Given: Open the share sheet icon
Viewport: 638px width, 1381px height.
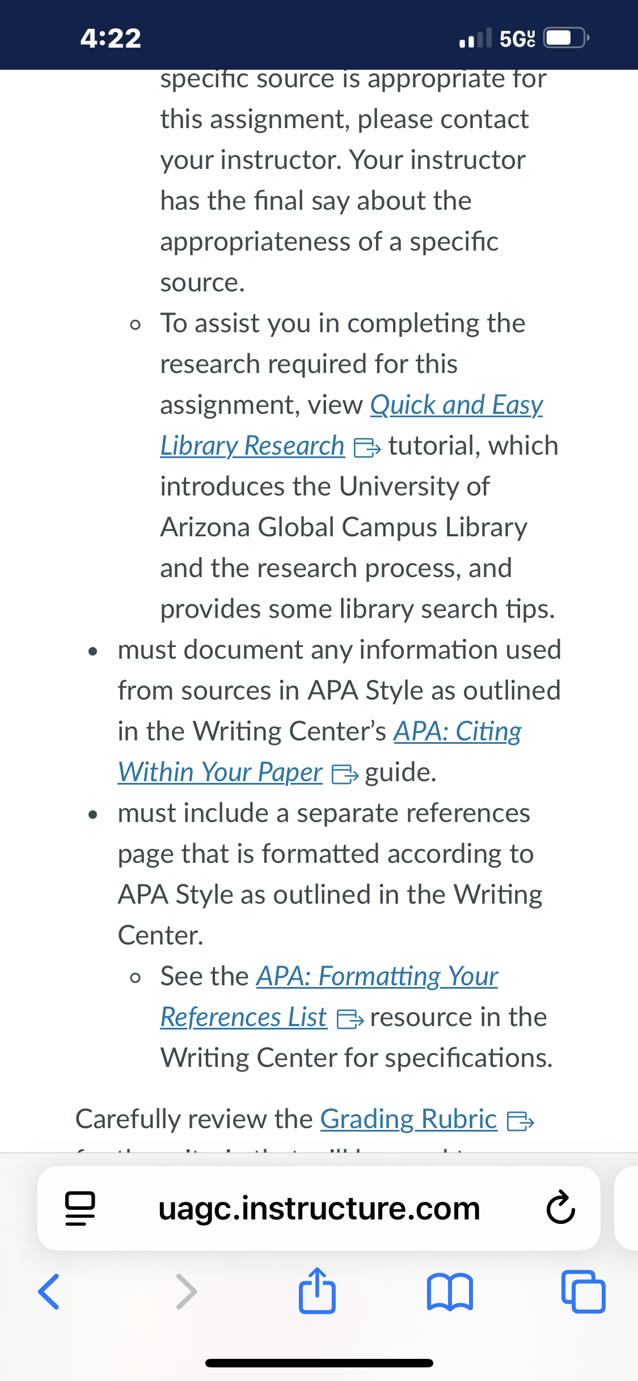Looking at the screenshot, I should [x=317, y=1291].
